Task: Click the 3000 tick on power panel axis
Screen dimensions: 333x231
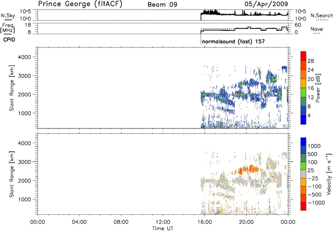Action: pos(24,76)
